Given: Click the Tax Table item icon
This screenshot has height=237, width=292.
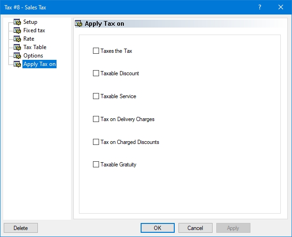Looking at the screenshot, I should [17, 47].
